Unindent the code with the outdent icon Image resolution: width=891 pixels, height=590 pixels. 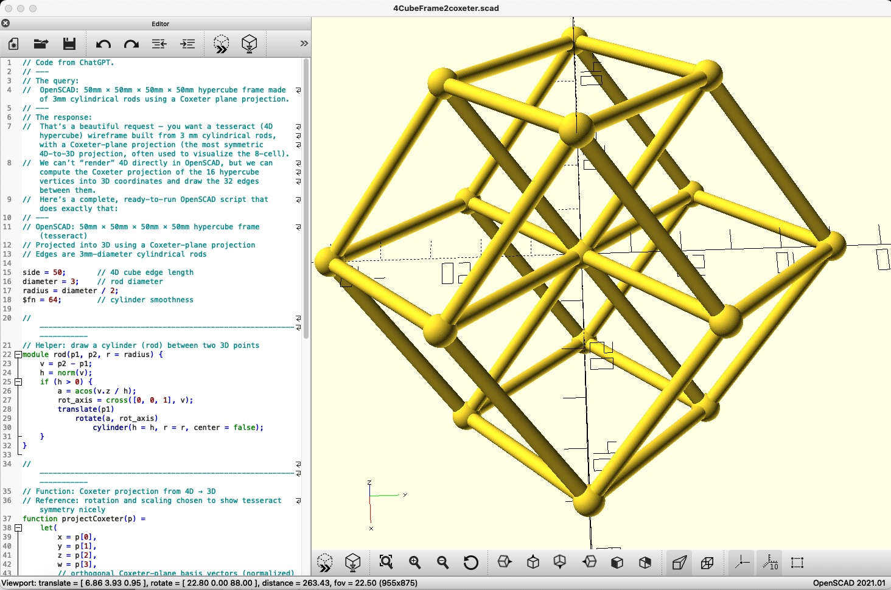159,44
